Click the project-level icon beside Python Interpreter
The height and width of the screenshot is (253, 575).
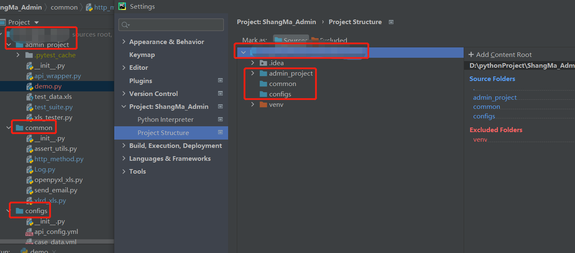click(220, 119)
